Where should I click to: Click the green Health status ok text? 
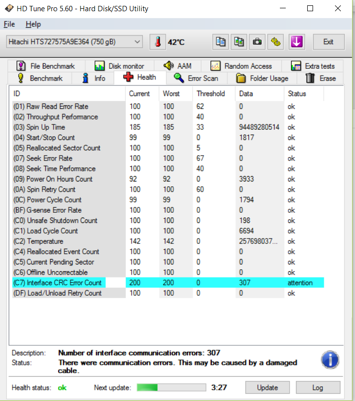pos(62,388)
